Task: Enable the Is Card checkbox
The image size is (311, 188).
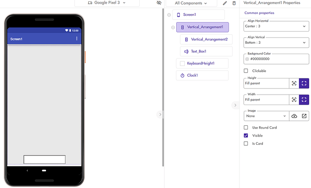Action: point(246,144)
